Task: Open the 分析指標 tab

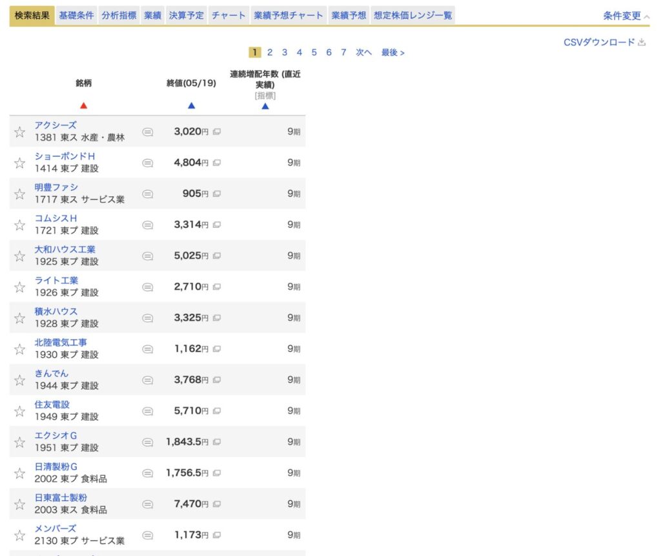Action: 119,15
